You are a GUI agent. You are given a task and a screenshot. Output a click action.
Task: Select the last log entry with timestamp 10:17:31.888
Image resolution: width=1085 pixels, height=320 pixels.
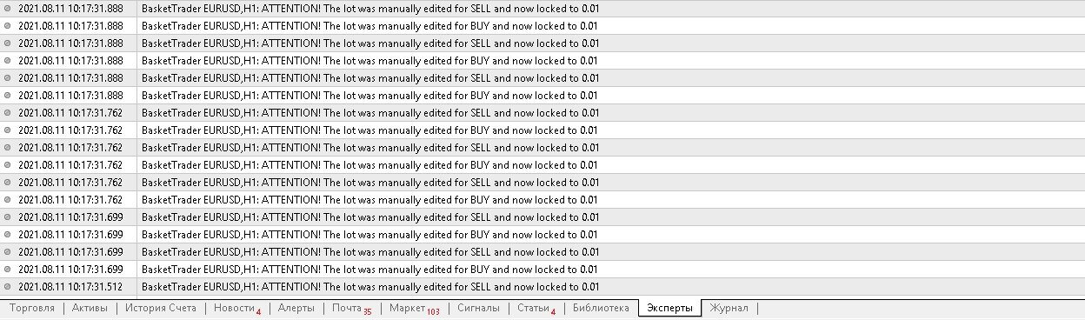(x=542, y=96)
